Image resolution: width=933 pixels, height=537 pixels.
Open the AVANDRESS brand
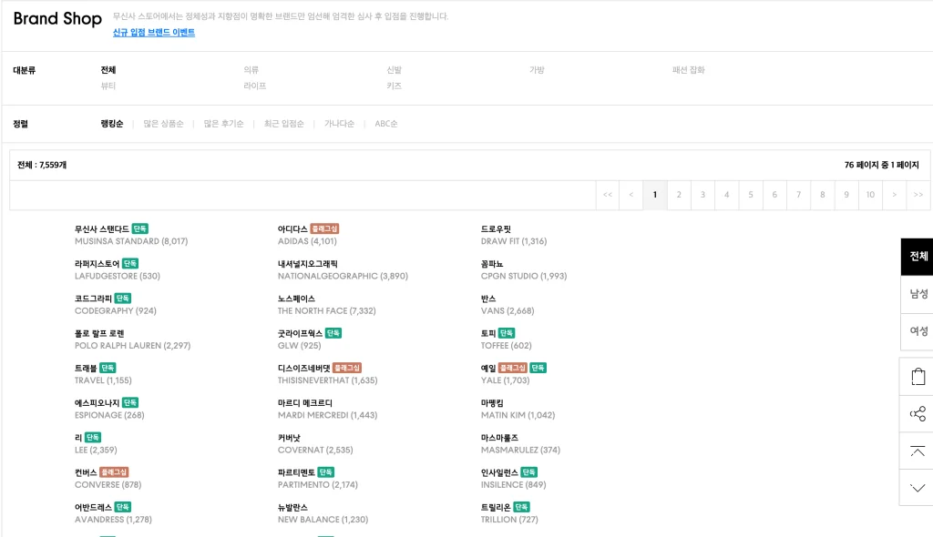click(113, 519)
